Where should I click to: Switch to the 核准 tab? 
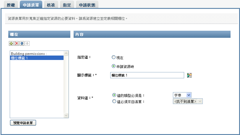[51, 5]
